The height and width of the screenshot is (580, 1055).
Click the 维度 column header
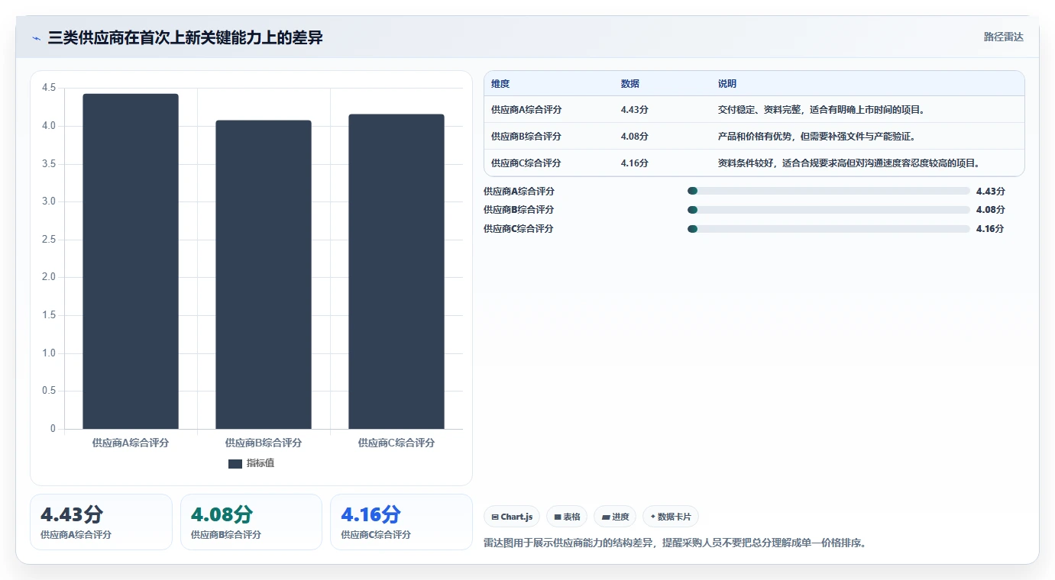[500, 84]
